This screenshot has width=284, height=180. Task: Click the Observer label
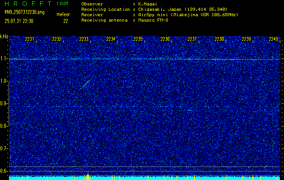92,4
